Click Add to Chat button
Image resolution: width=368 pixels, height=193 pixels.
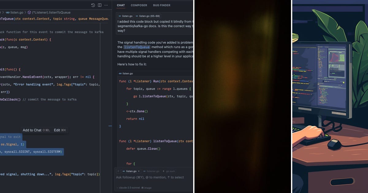coord(36,130)
